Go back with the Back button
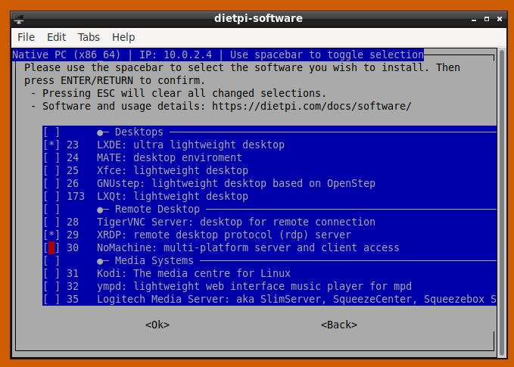Screen dimensions: 514x367 coord(339,325)
